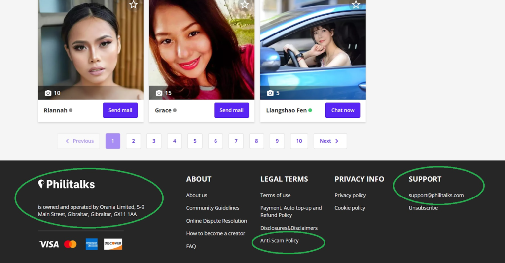Screen dimensions: 505x263
Task: Click the Discover card logo
Action: (113, 244)
